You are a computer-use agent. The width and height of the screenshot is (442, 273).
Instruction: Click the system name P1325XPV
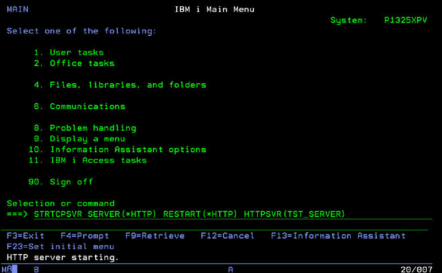coord(406,20)
